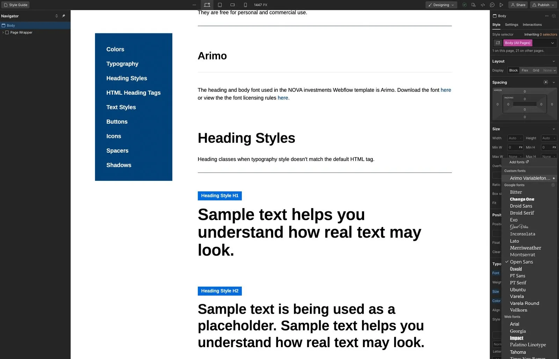Switch to the Settings tab
The image size is (559, 359).
(x=511, y=24)
